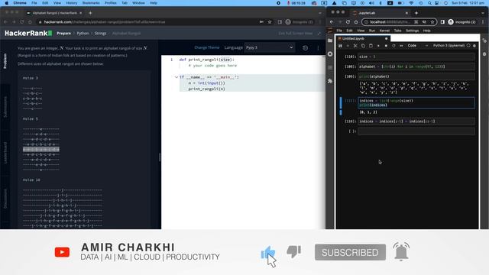Image resolution: width=489 pixels, height=275 pixels.
Task: Open the Python 3 (ipykernel) kernel selector
Action: (449, 46)
